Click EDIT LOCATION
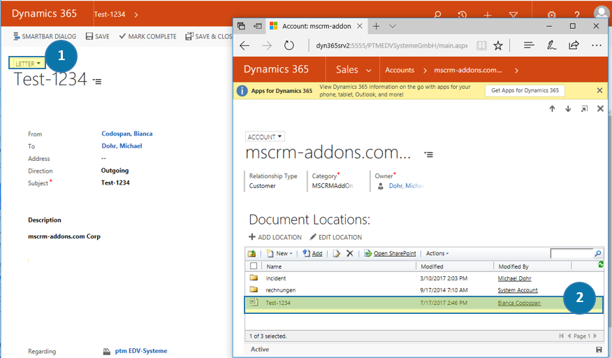Screen dimensions: 612x358 pos(335,237)
